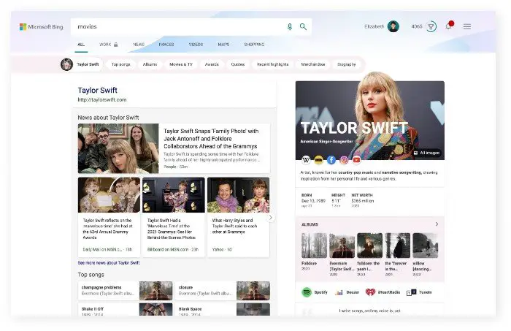Expand the Albums section arrow
The width and height of the screenshot is (511, 331).
437,224
